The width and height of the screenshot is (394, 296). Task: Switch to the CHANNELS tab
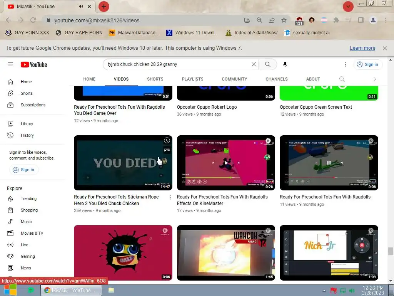point(277,79)
